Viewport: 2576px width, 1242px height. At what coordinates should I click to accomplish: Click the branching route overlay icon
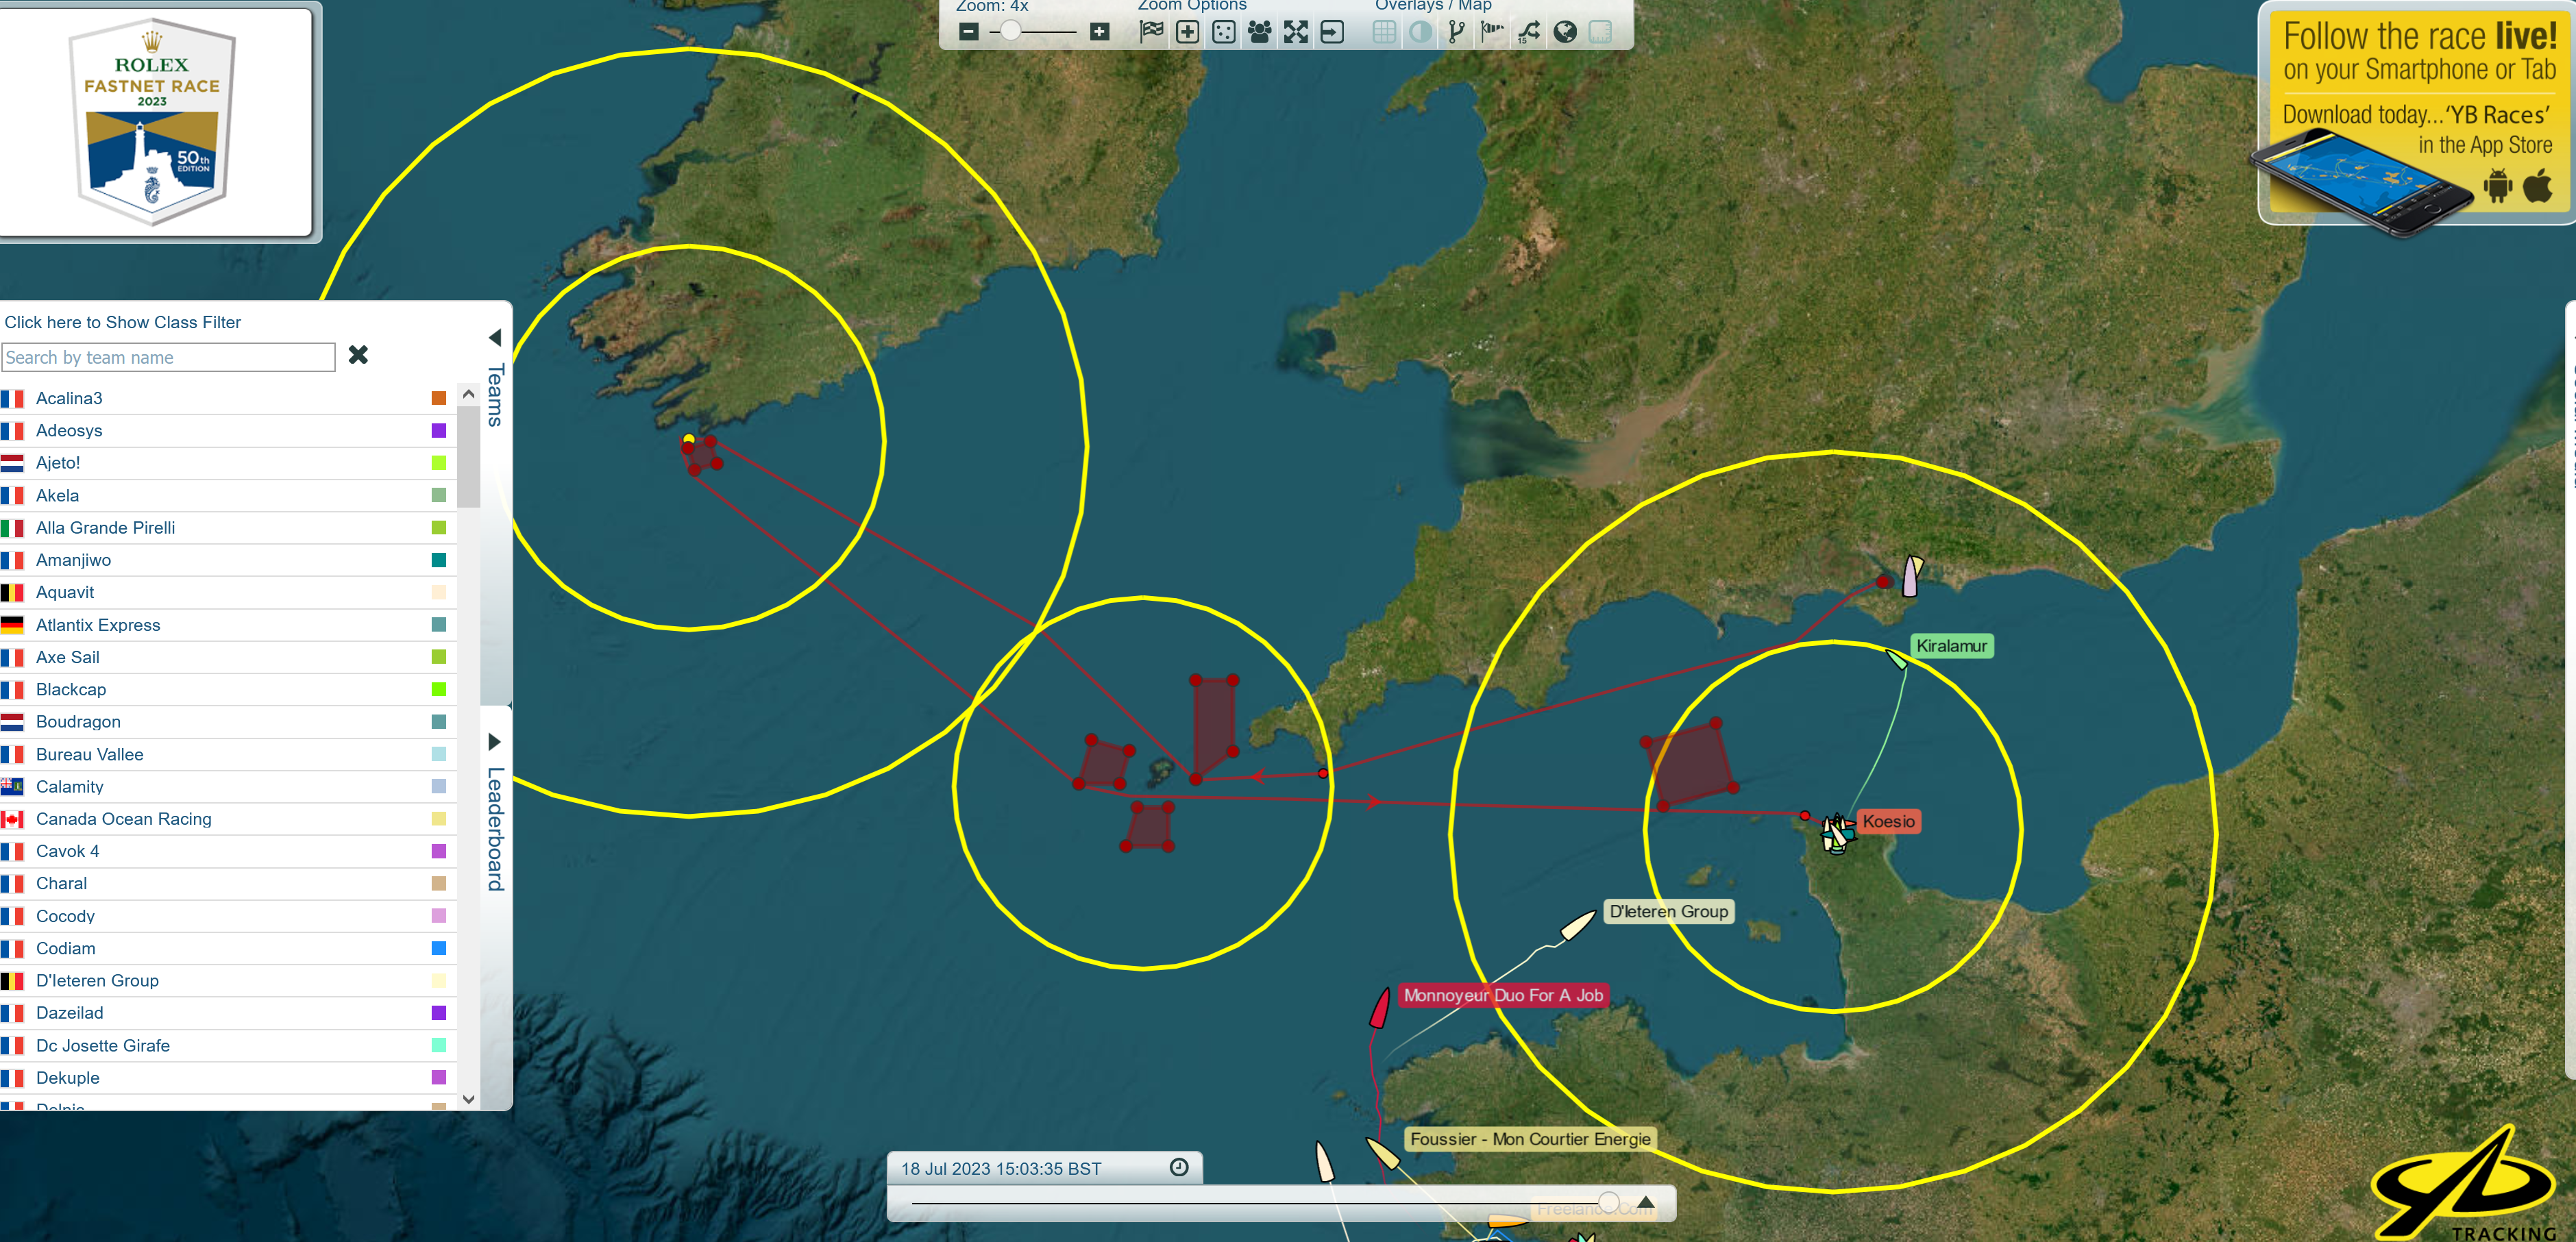[1456, 32]
